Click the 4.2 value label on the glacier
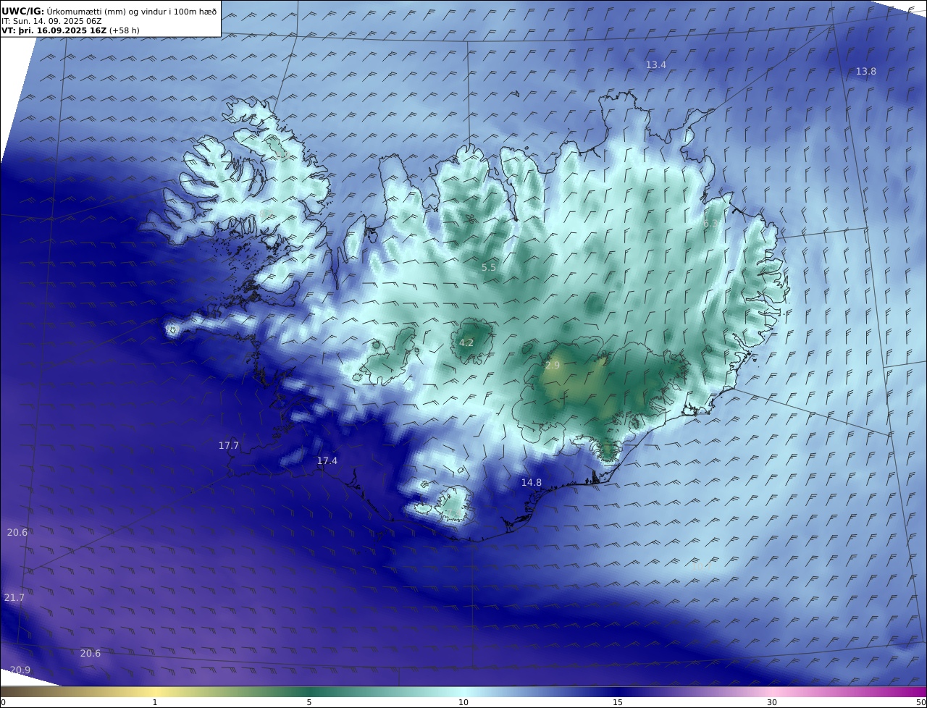Screen dimensions: 927x708 click(x=466, y=343)
